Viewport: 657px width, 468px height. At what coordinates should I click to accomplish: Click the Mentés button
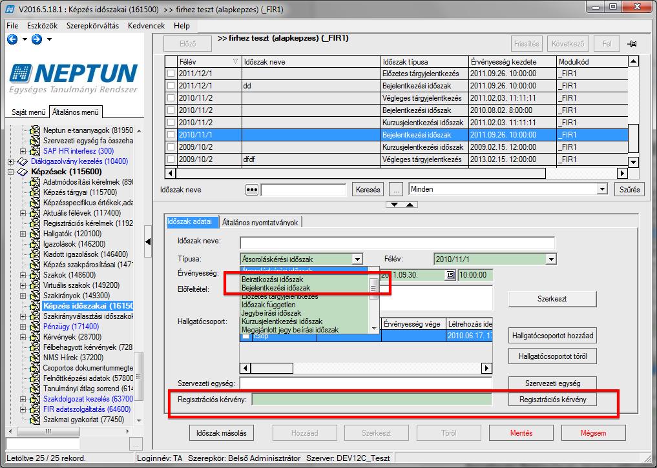point(521,433)
